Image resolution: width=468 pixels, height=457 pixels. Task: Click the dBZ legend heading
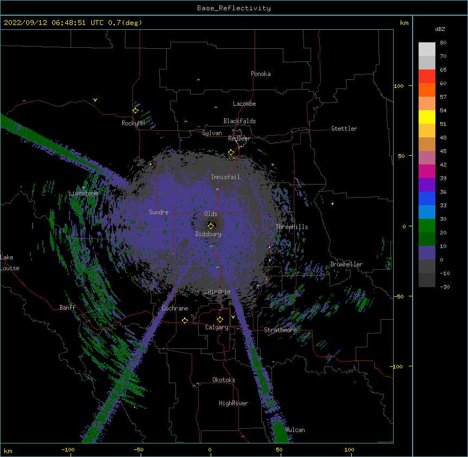pyautogui.click(x=440, y=29)
